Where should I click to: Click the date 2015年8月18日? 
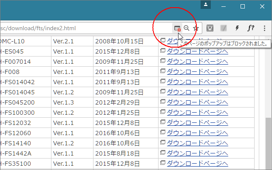(117, 153)
